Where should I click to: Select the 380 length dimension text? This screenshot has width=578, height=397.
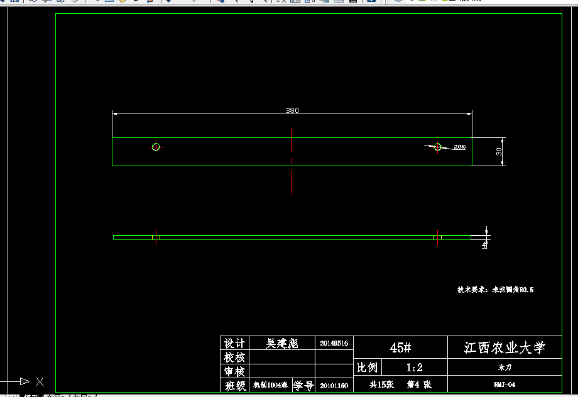(x=292, y=110)
